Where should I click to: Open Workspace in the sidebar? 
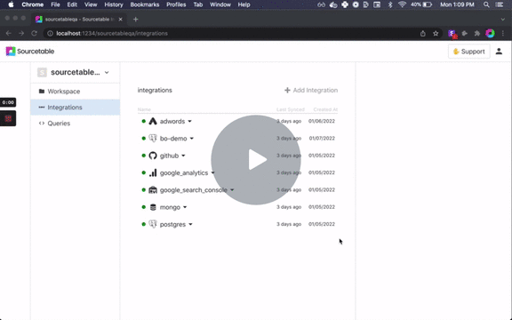click(75, 92)
